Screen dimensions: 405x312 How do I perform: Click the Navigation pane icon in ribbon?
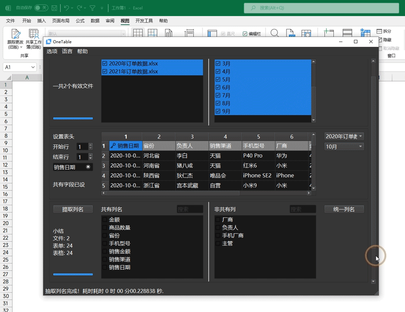click(x=212, y=33)
